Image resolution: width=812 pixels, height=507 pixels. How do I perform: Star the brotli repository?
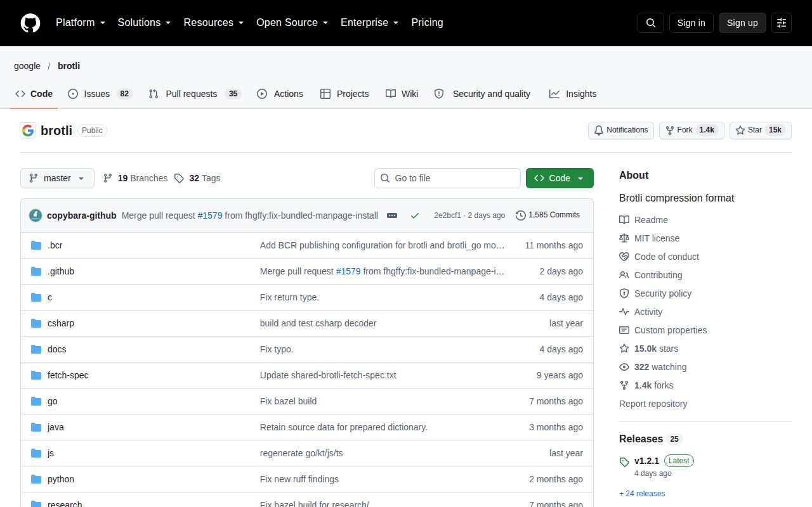point(760,130)
